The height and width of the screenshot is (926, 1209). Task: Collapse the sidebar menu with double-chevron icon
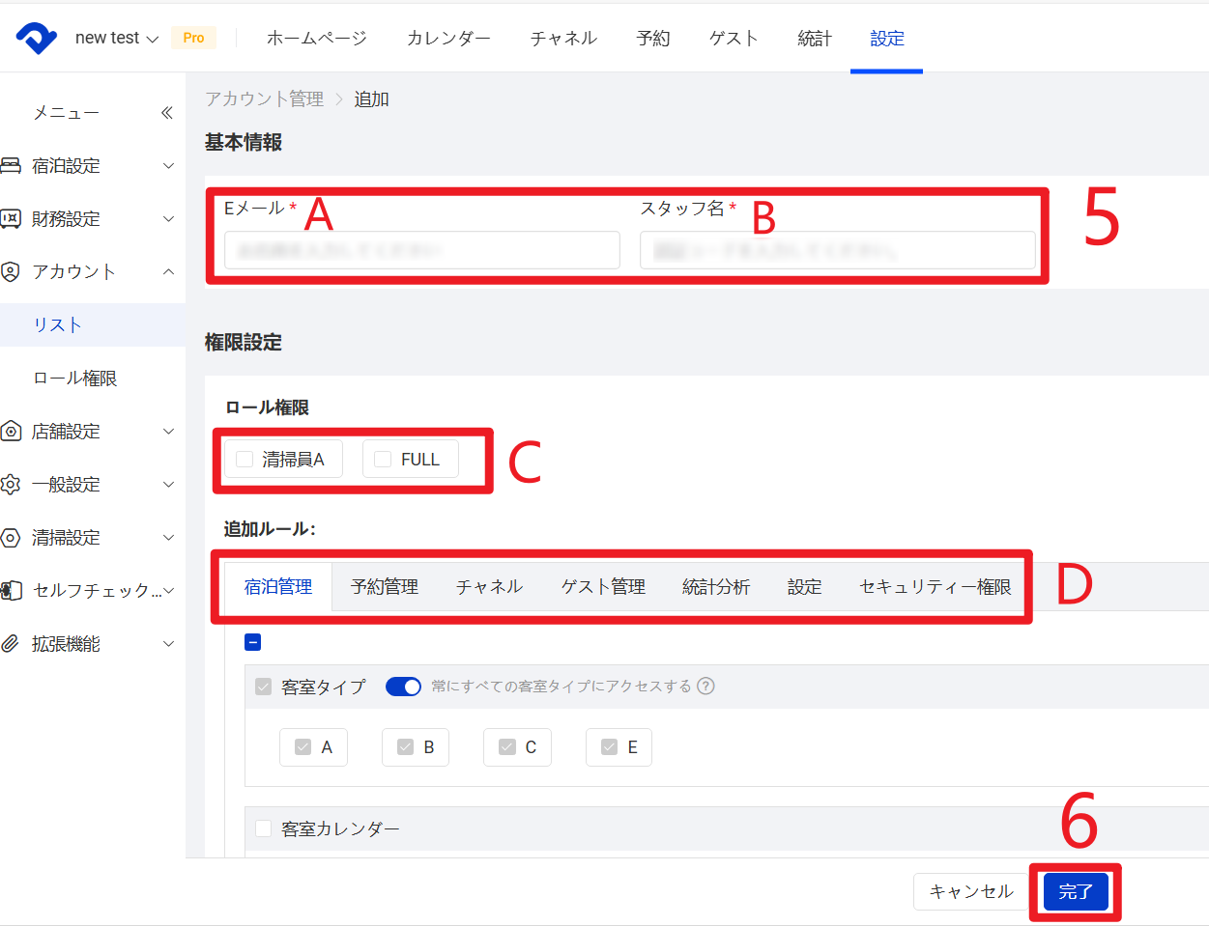point(166,113)
